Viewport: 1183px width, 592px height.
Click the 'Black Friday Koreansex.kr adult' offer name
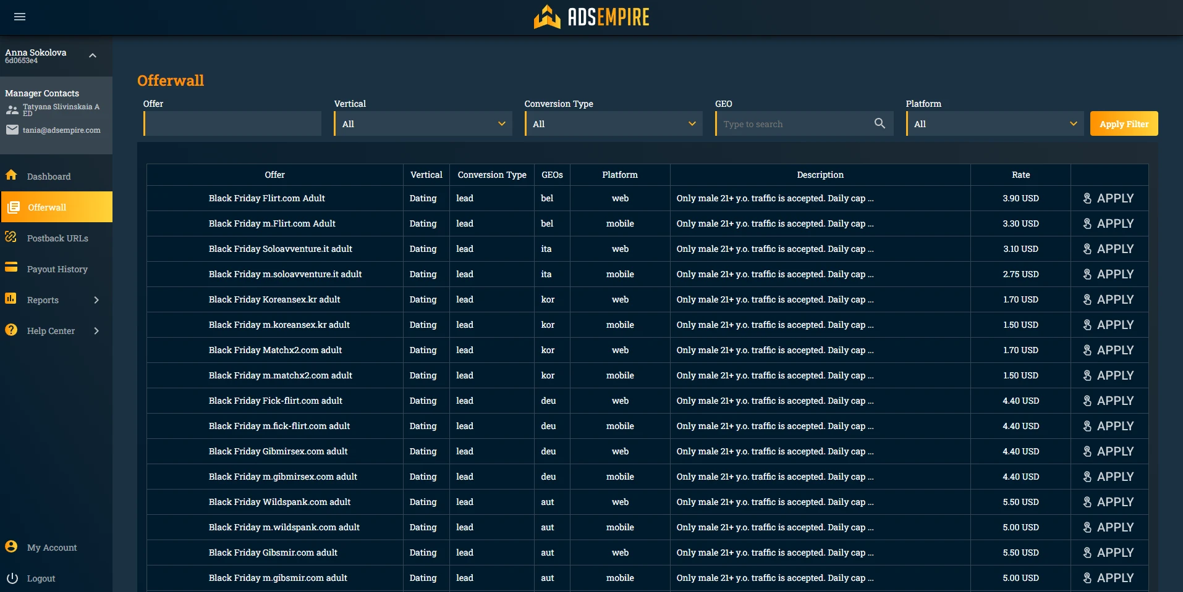[x=274, y=299]
